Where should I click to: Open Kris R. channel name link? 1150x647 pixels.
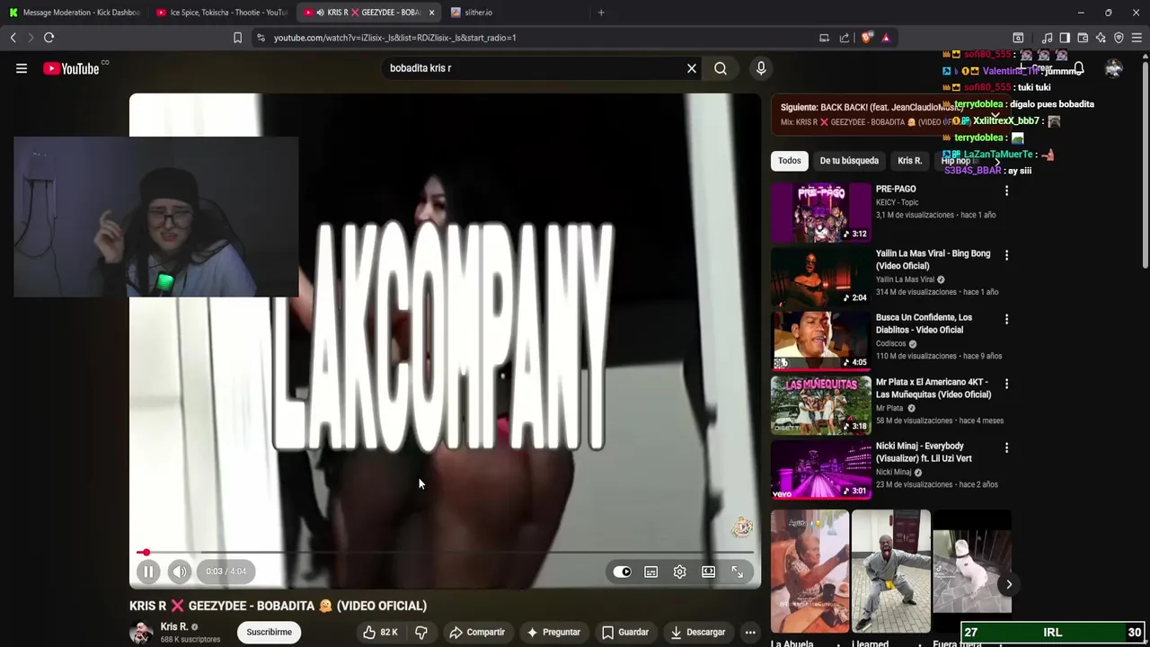pyautogui.click(x=174, y=627)
